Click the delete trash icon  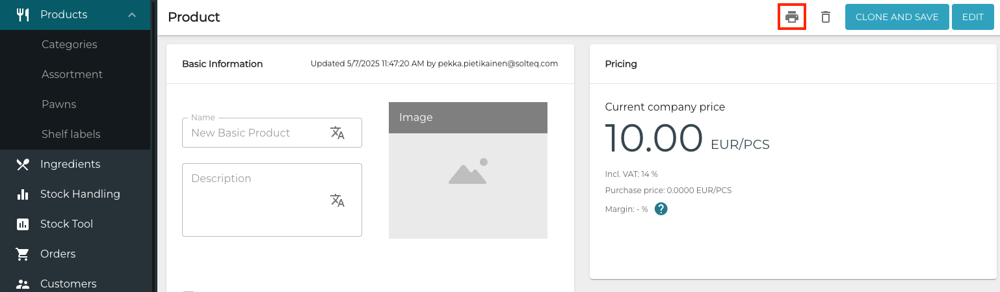(x=825, y=17)
